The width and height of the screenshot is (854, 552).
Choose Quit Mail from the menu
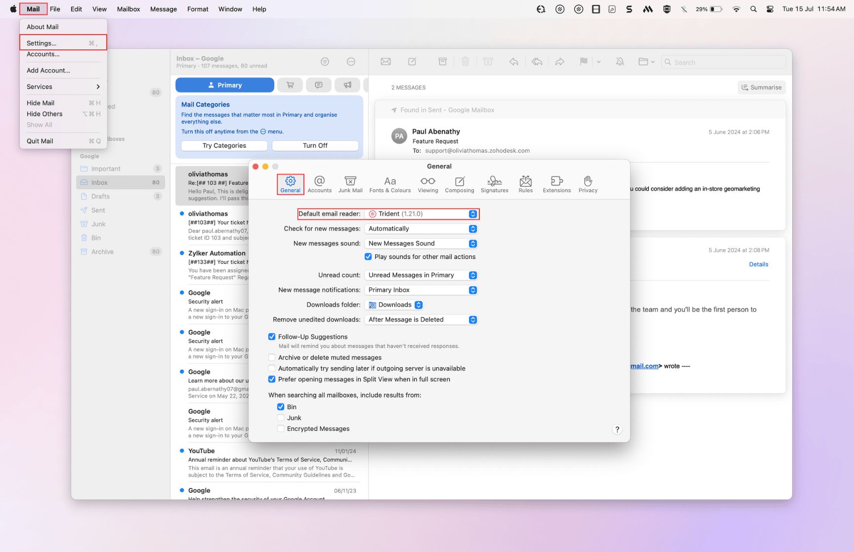coord(63,141)
